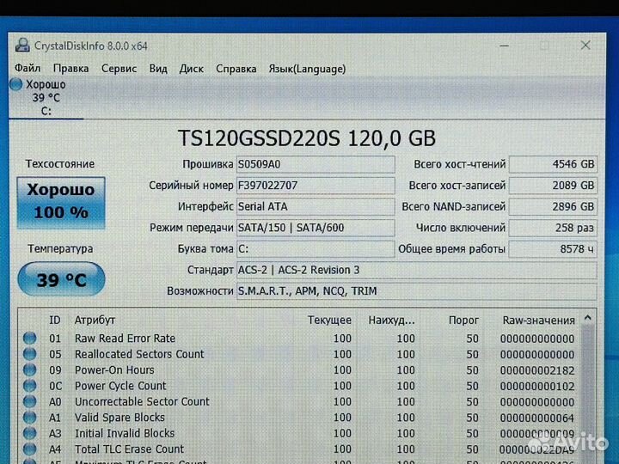Click the Техсостояние label
The width and height of the screenshot is (619, 464).
tap(60, 164)
